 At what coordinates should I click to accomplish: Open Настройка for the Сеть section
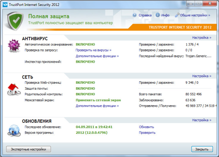[x=202, y=76]
